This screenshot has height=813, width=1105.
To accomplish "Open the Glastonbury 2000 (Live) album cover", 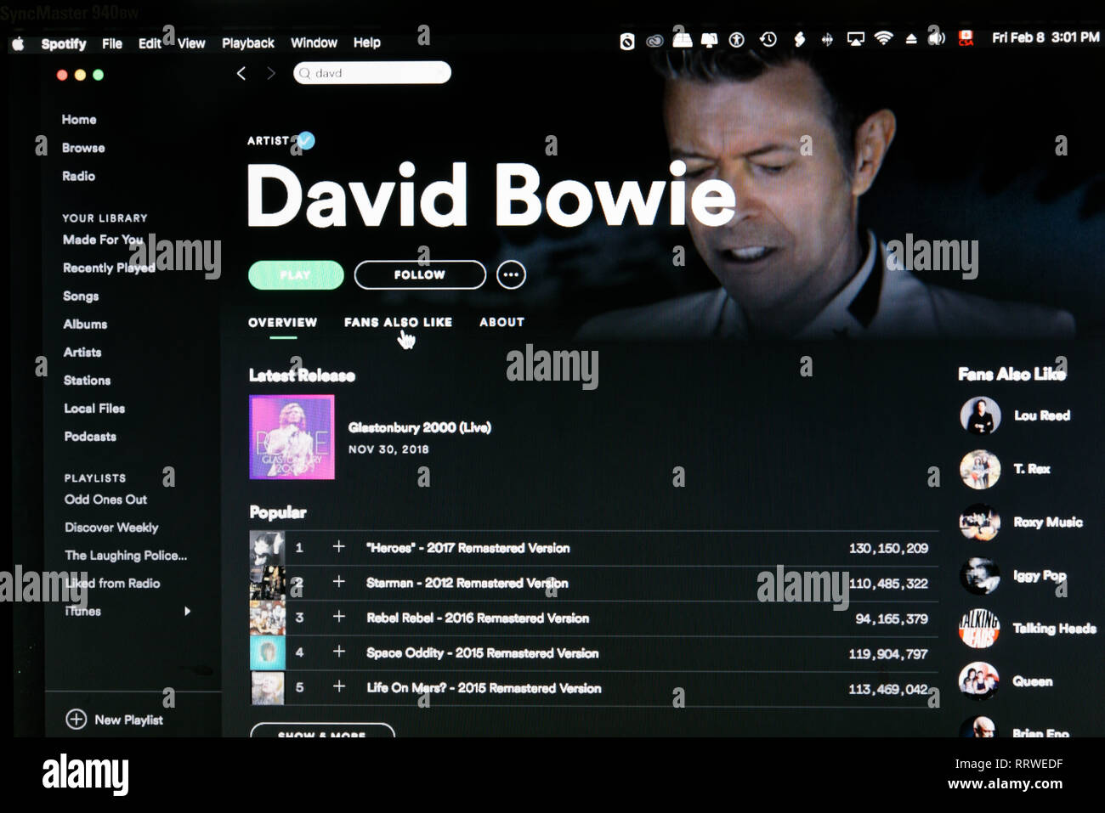I will point(292,438).
